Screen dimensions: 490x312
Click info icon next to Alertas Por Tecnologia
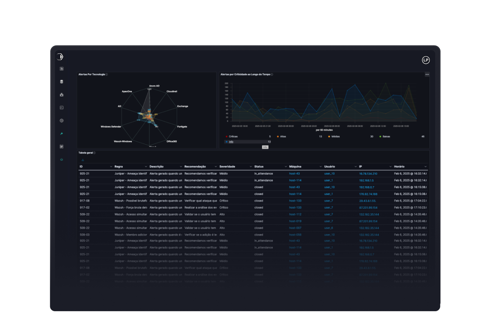(x=107, y=75)
